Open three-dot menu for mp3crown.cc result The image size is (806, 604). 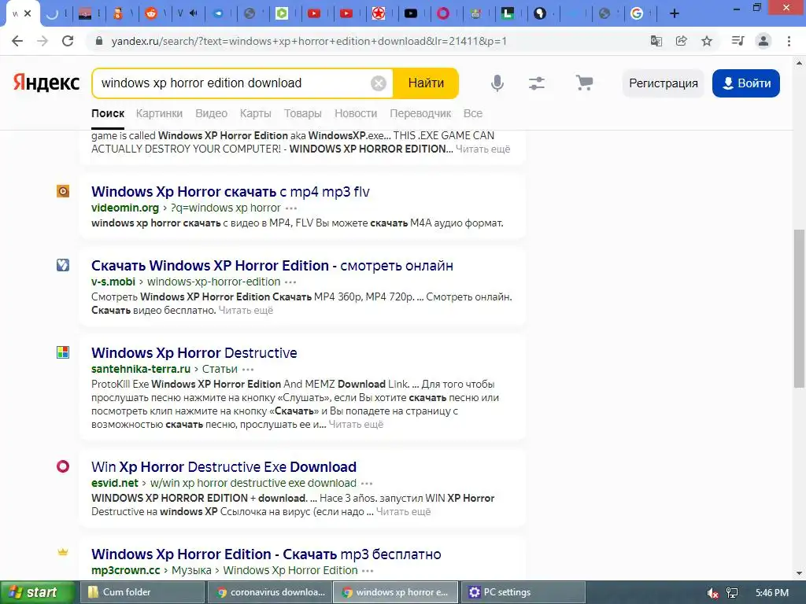coord(368,571)
